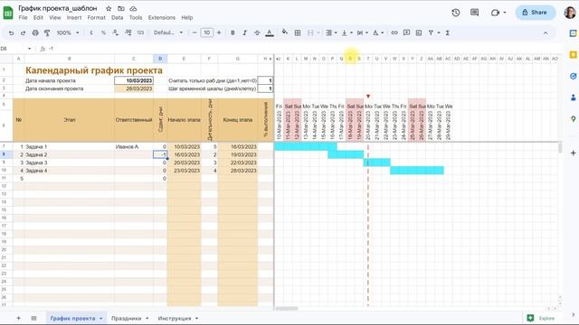Open the Insert menu
This screenshot has height=325, width=579.
(x=74, y=17)
